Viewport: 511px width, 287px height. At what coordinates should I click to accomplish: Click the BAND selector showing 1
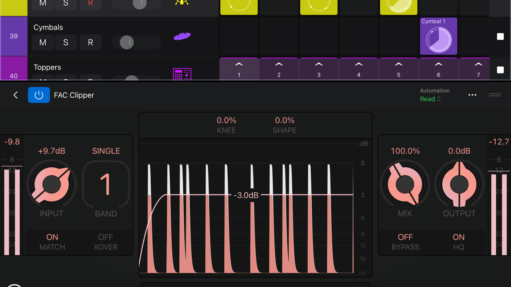[x=106, y=184]
